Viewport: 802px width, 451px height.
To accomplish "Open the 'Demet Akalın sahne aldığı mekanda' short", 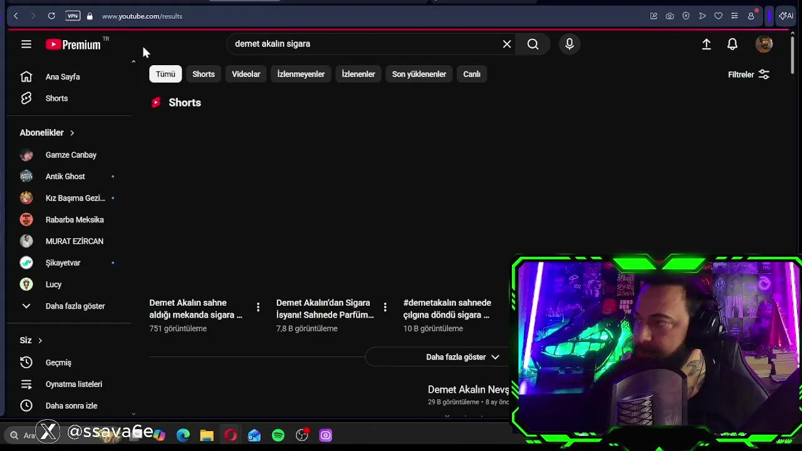I will pos(195,309).
